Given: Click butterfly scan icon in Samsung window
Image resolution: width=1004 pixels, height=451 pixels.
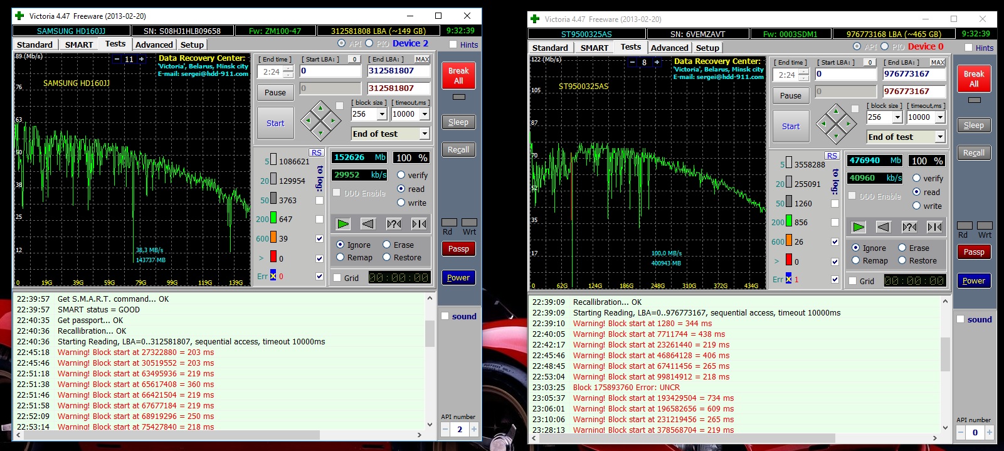Looking at the screenshot, I should click(420, 224).
